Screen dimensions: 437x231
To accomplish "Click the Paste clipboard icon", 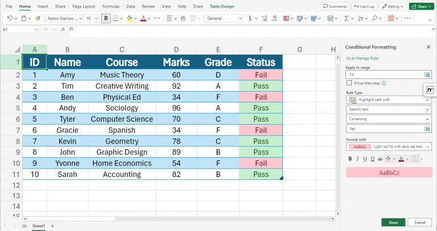I will (x=24, y=18).
